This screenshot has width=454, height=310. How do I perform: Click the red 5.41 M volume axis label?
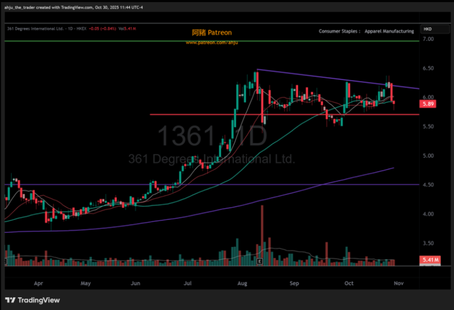430,260
